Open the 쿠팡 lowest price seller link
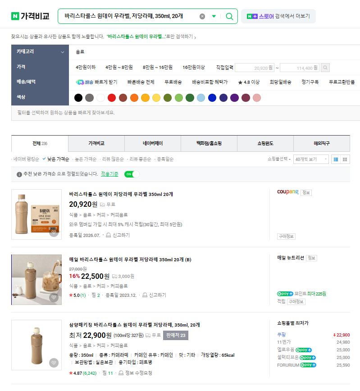360x391 pixels. point(282,335)
